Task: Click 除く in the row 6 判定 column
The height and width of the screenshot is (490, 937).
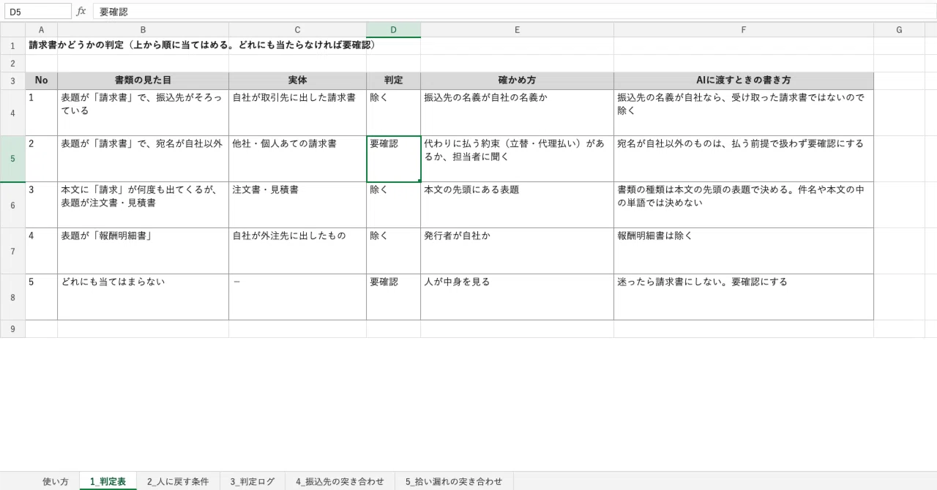Action: [393, 205]
